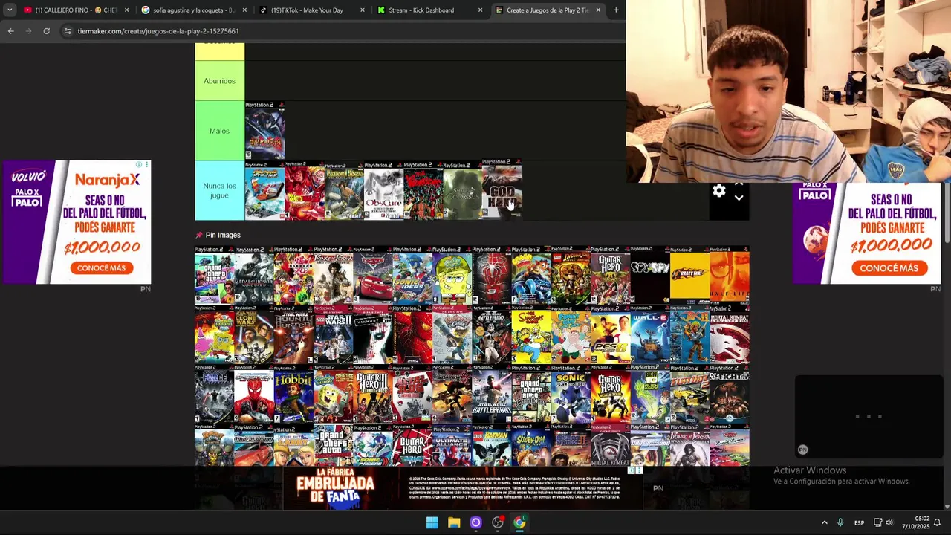Image resolution: width=951 pixels, height=535 pixels.
Task: Select the God Hand cover
Action: click(x=502, y=189)
